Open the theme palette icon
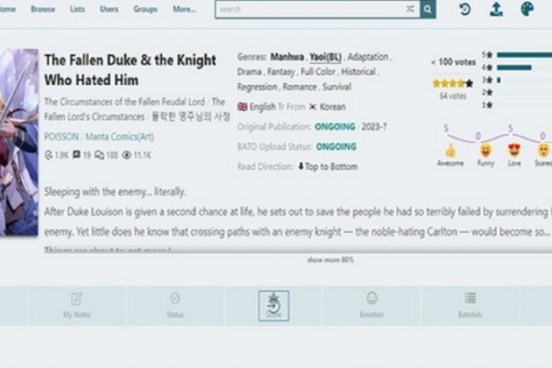This screenshot has width=552, height=368. pyautogui.click(x=527, y=9)
